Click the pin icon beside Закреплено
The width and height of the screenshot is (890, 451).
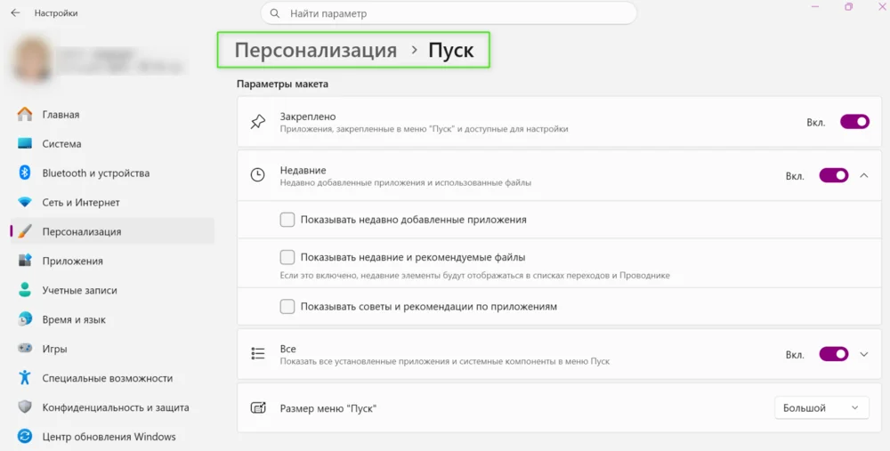[x=258, y=121]
